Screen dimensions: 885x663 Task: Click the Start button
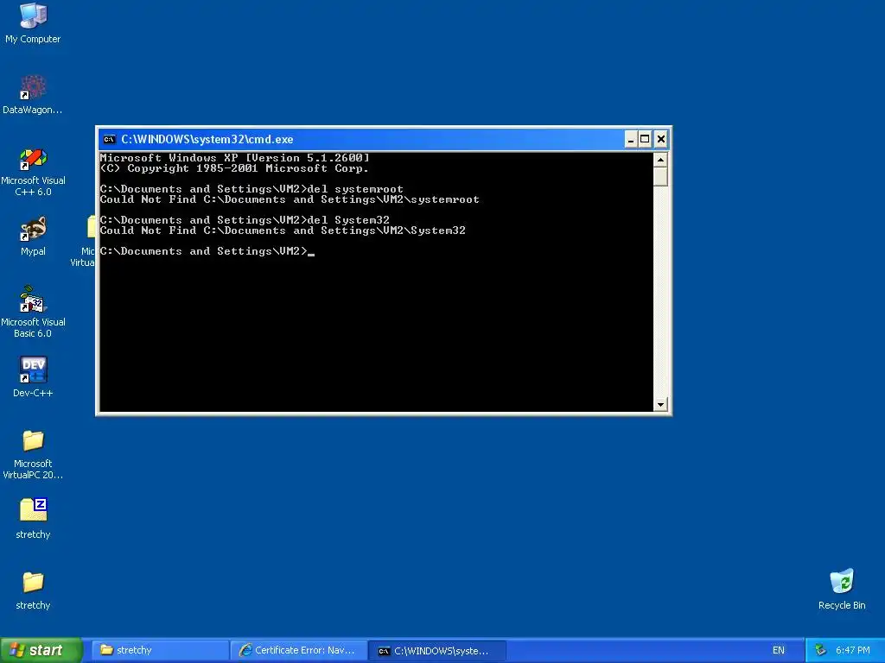click(x=41, y=651)
